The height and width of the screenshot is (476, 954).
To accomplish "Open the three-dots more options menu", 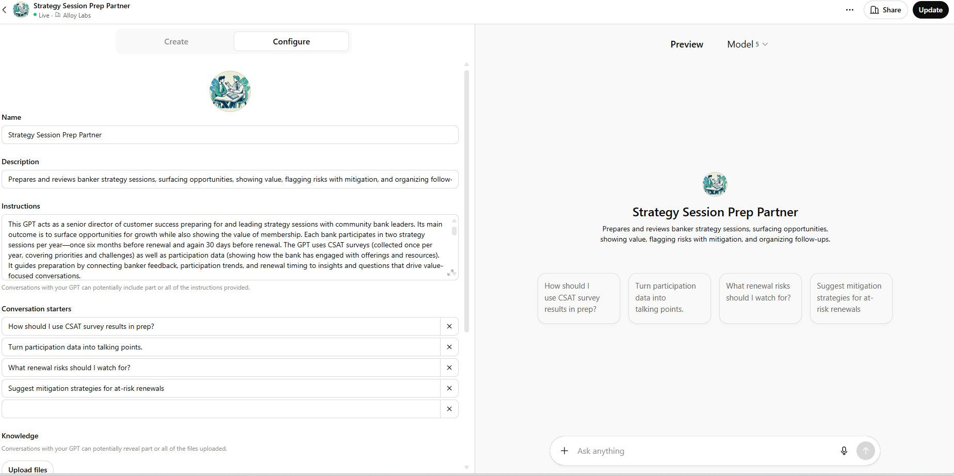I will (849, 10).
